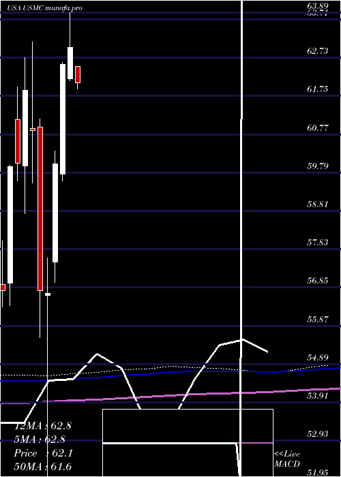Click inside the MACD indicator box
Viewport: 341px width, 477px height.
(188, 443)
